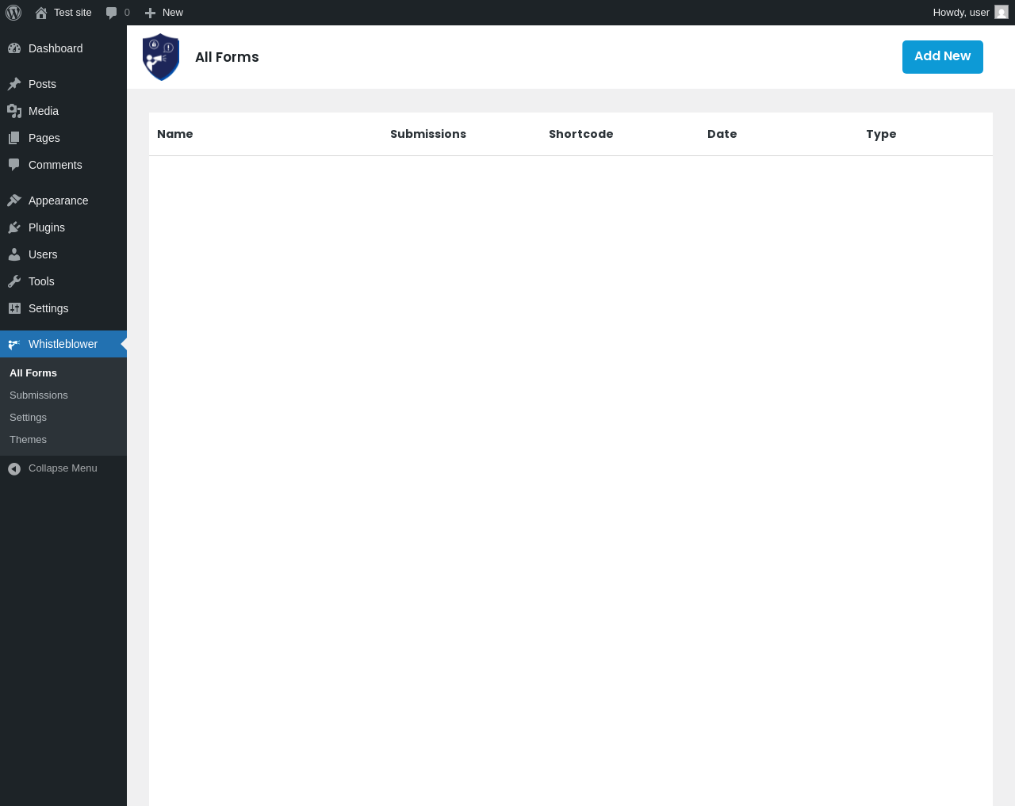Click the Dashboard gauge icon
This screenshot has height=806, width=1015.
click(14, 48)
